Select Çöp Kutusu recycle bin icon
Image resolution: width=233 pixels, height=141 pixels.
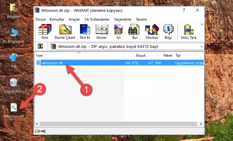[x=14, y=86]
